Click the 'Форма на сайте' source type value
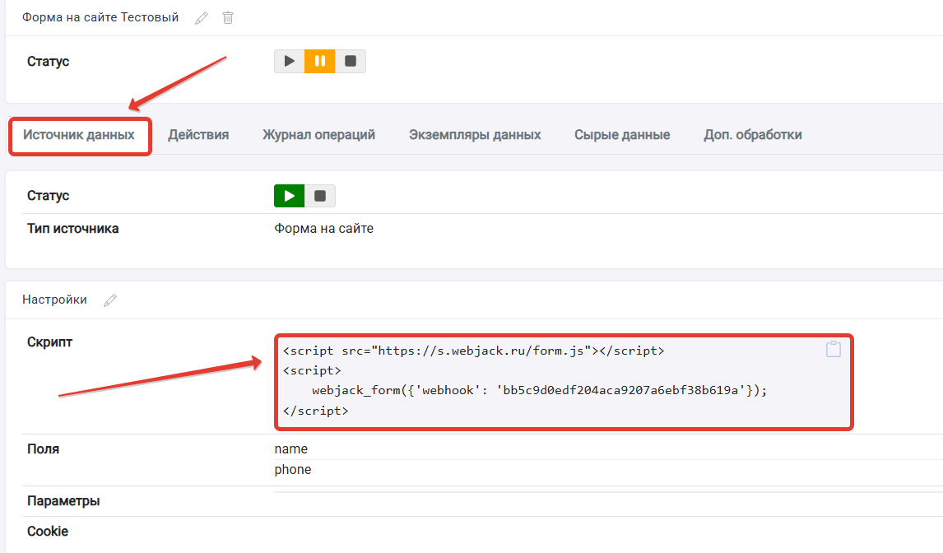This screenshot has width=943, height=553. click(323, 229)
